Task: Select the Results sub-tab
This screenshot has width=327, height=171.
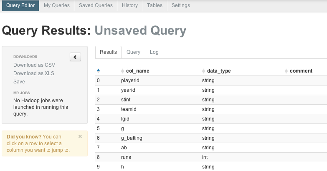Action: point(108,52)
